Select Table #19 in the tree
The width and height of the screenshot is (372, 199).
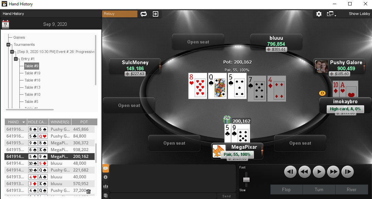pos(32,73)
